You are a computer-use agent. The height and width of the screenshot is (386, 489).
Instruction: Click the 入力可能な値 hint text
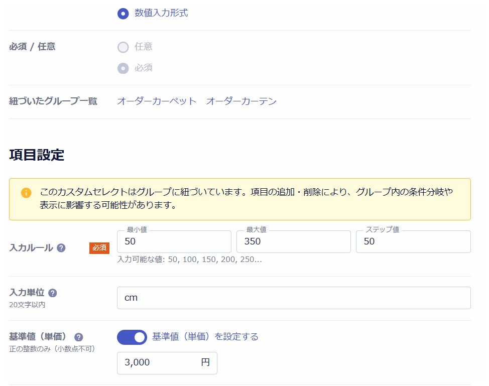click(x=189, y=260)
